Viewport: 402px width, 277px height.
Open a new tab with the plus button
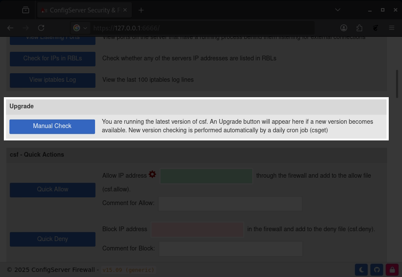pos(141,10)
